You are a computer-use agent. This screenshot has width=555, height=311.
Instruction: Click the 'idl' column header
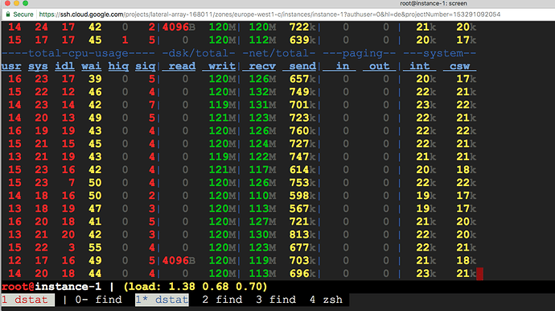(65, 66)
